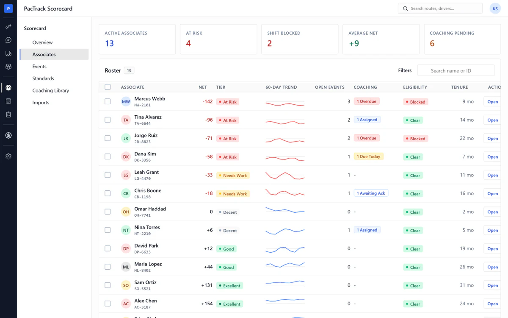
Task: Click the At Risk summary card
Action: (x=218, y=39)
